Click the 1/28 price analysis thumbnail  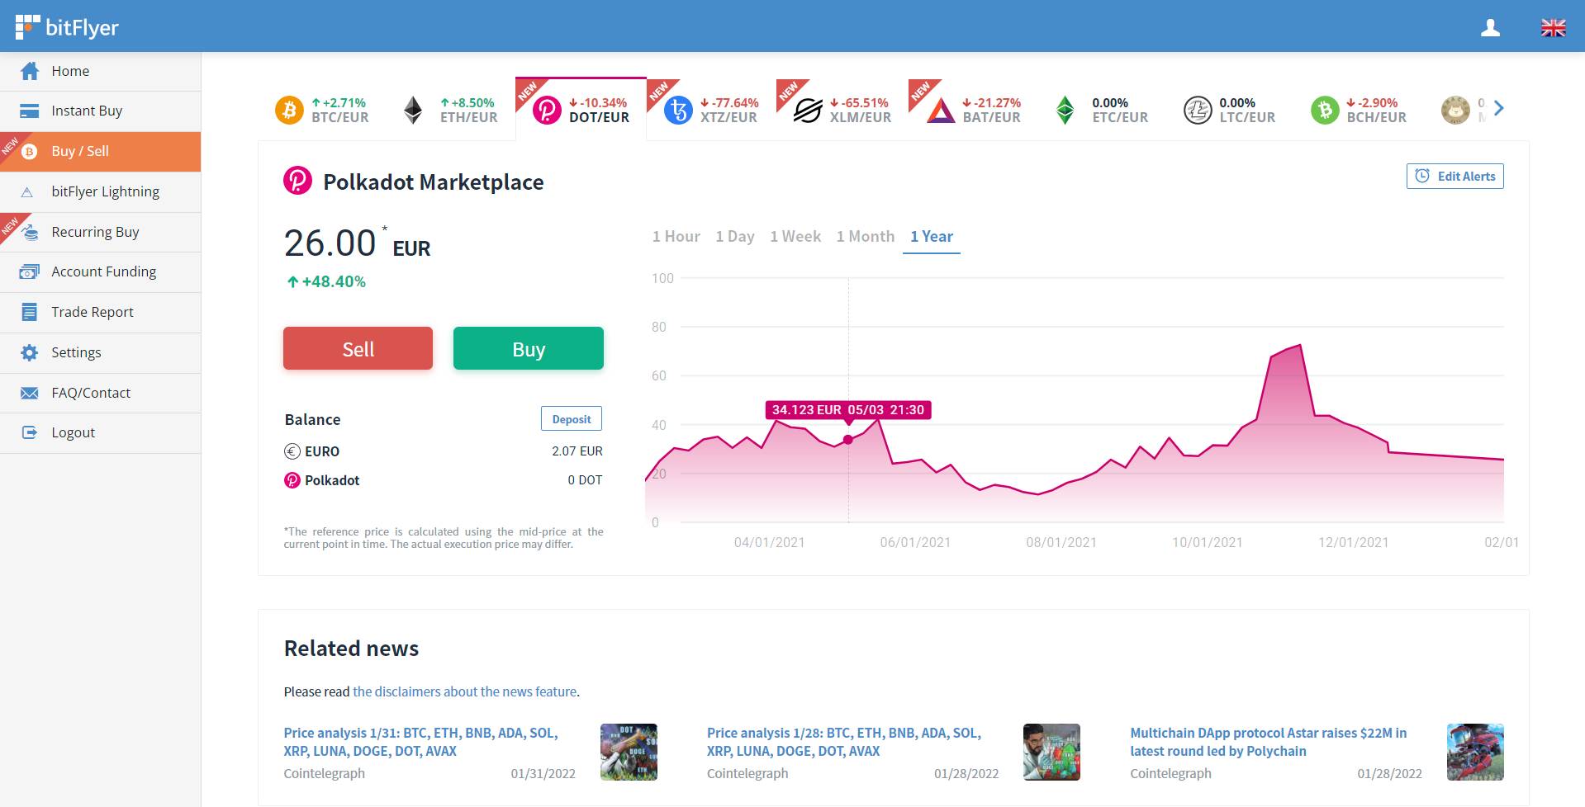click(1051, 753)
